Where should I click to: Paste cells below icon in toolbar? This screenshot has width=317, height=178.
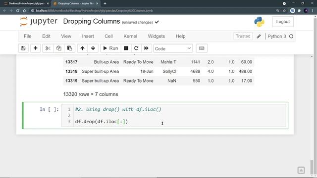coord(69,48)
